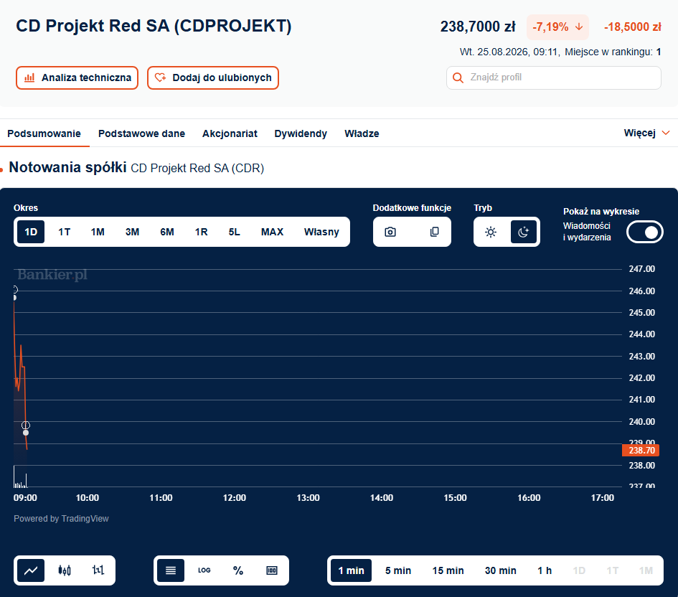Open Władze tab

point(362,133)
